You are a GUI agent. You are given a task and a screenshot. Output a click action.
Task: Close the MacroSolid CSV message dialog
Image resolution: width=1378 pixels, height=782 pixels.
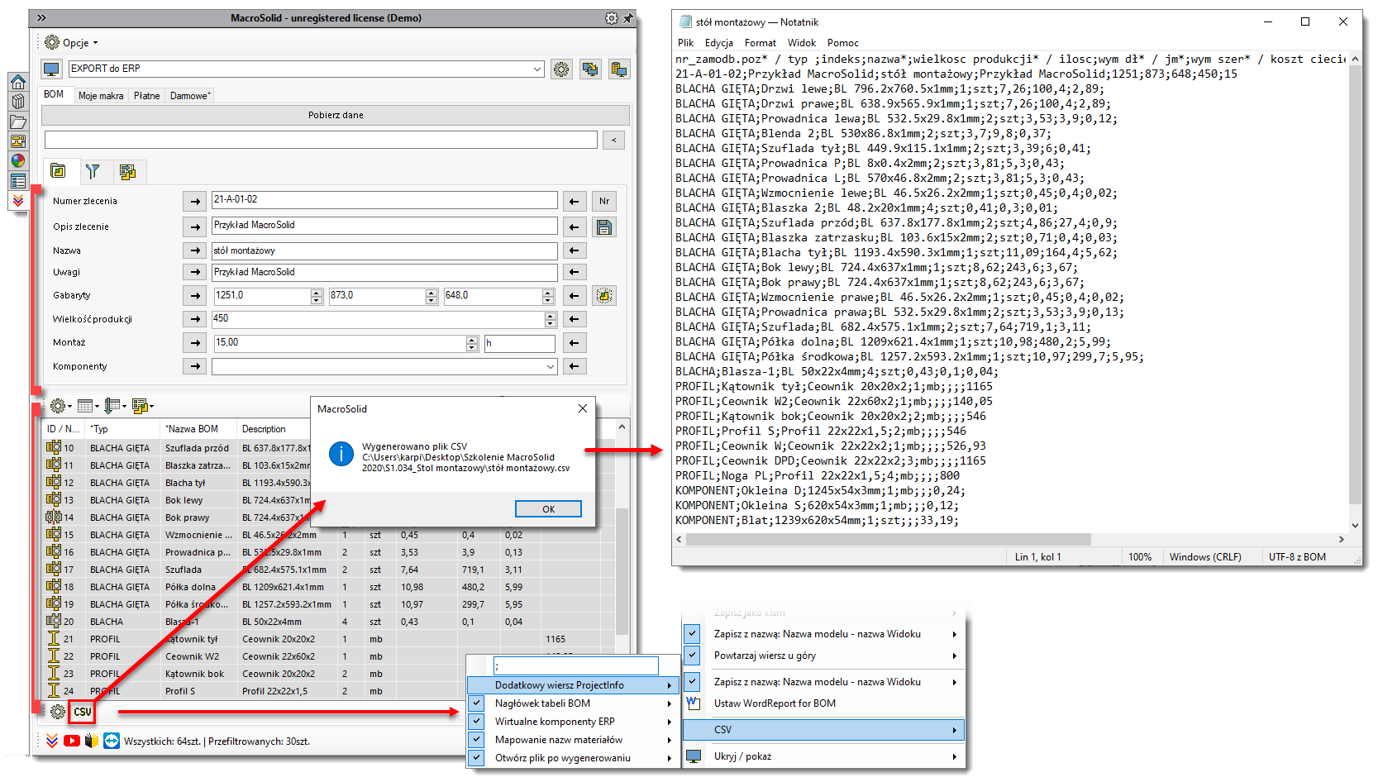tap(583, 408)
